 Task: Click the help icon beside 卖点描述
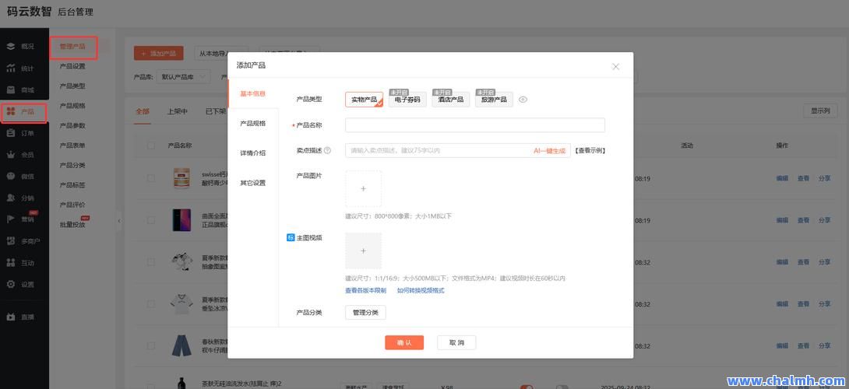point(327,151)
